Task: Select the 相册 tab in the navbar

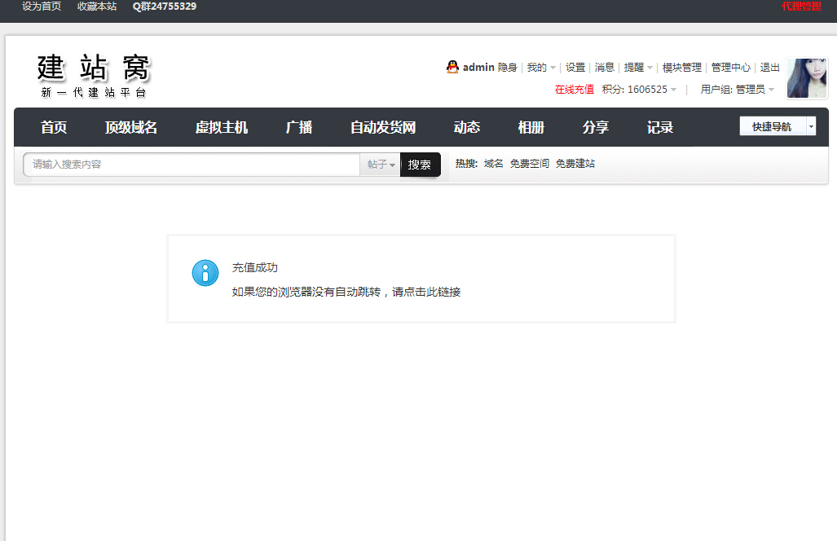Action: (x=531, y=127)
